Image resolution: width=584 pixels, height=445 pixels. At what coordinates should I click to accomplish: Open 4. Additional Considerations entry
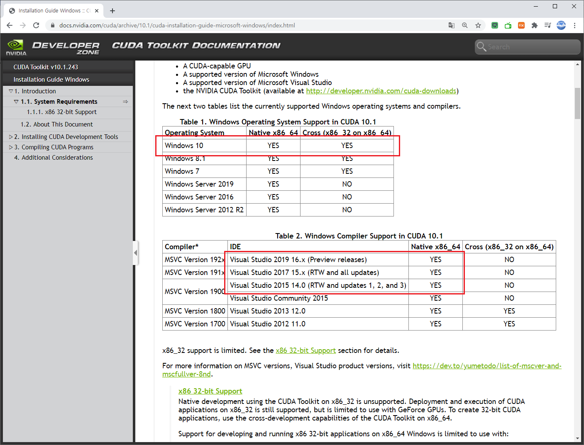54,158
